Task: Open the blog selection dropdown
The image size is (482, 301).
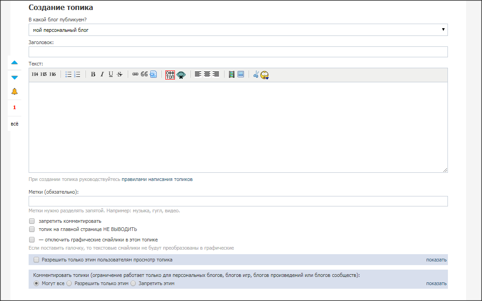Action: (238, 30)
